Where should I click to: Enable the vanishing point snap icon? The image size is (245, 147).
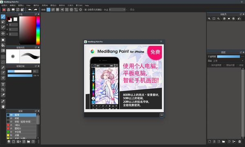(62, 10)
